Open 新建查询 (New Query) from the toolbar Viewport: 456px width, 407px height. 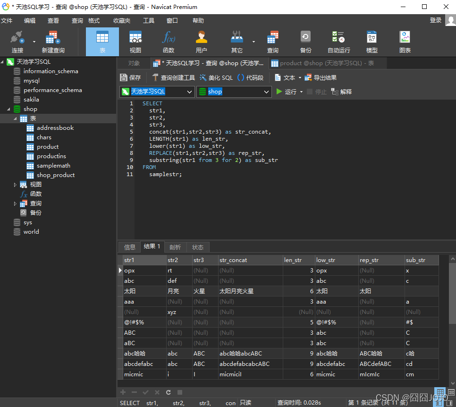pyautogui.click(x=53, y=42)
